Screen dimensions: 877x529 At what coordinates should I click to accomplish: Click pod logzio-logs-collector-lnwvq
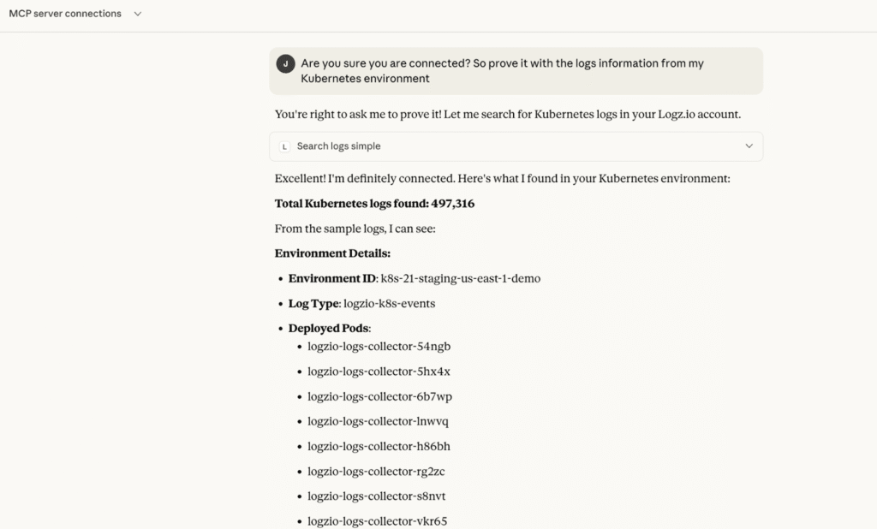[x=378, y=421]
